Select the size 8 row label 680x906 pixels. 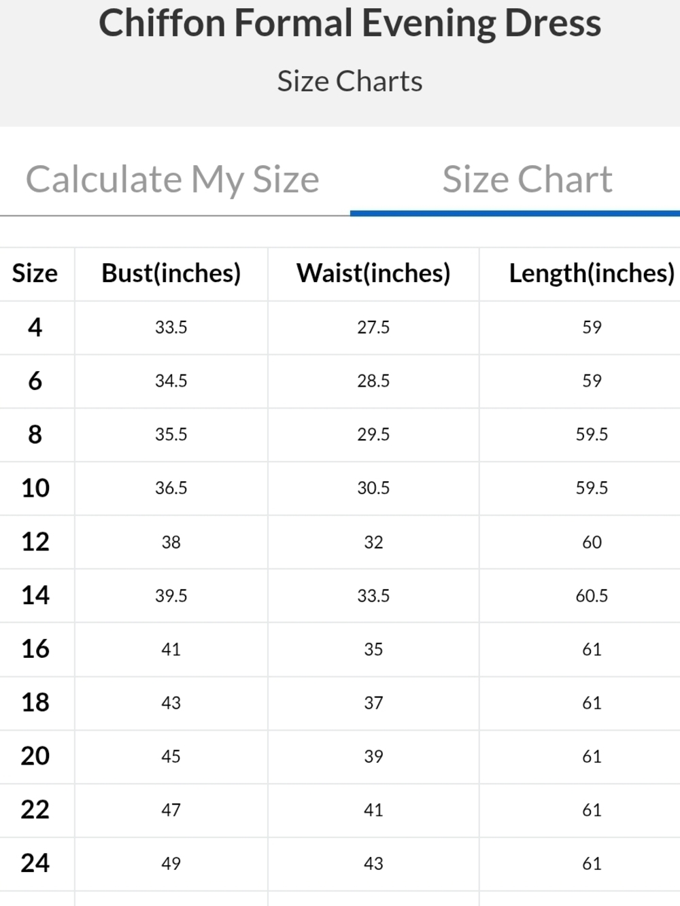(35, 434)
